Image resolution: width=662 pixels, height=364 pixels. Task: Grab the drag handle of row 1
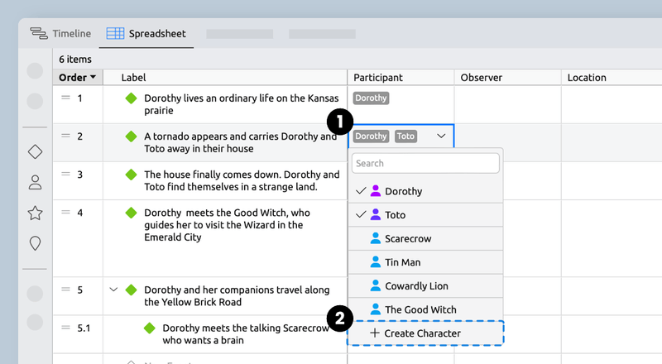tap(65, 98)
